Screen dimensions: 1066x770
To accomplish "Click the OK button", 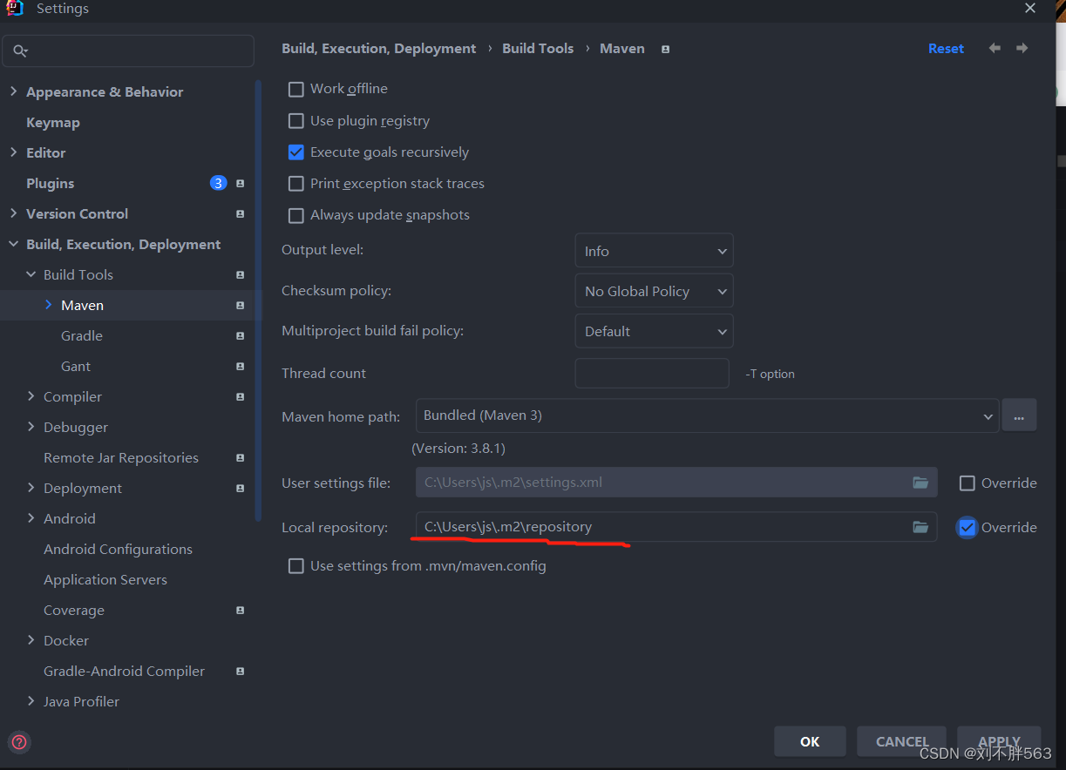I will pos(810,741).
